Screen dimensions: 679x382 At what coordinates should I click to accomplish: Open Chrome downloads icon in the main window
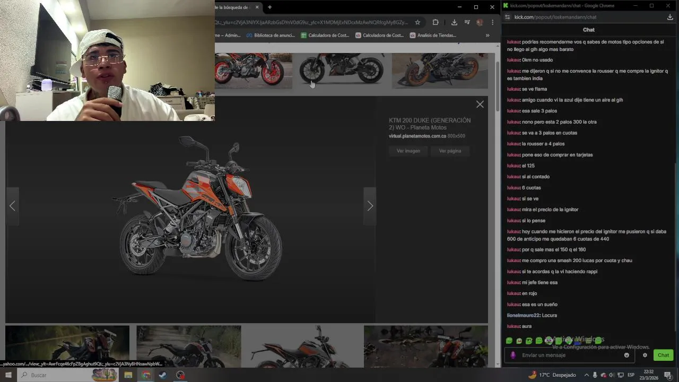tap(454, 22)
